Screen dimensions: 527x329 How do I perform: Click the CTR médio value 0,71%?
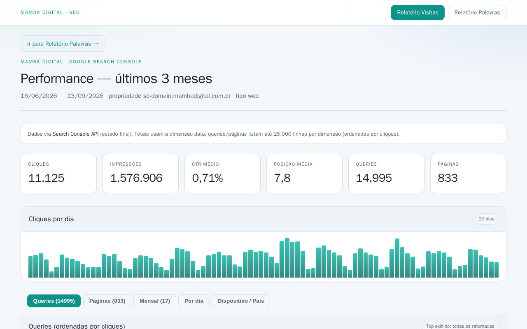tap(208, 178)
